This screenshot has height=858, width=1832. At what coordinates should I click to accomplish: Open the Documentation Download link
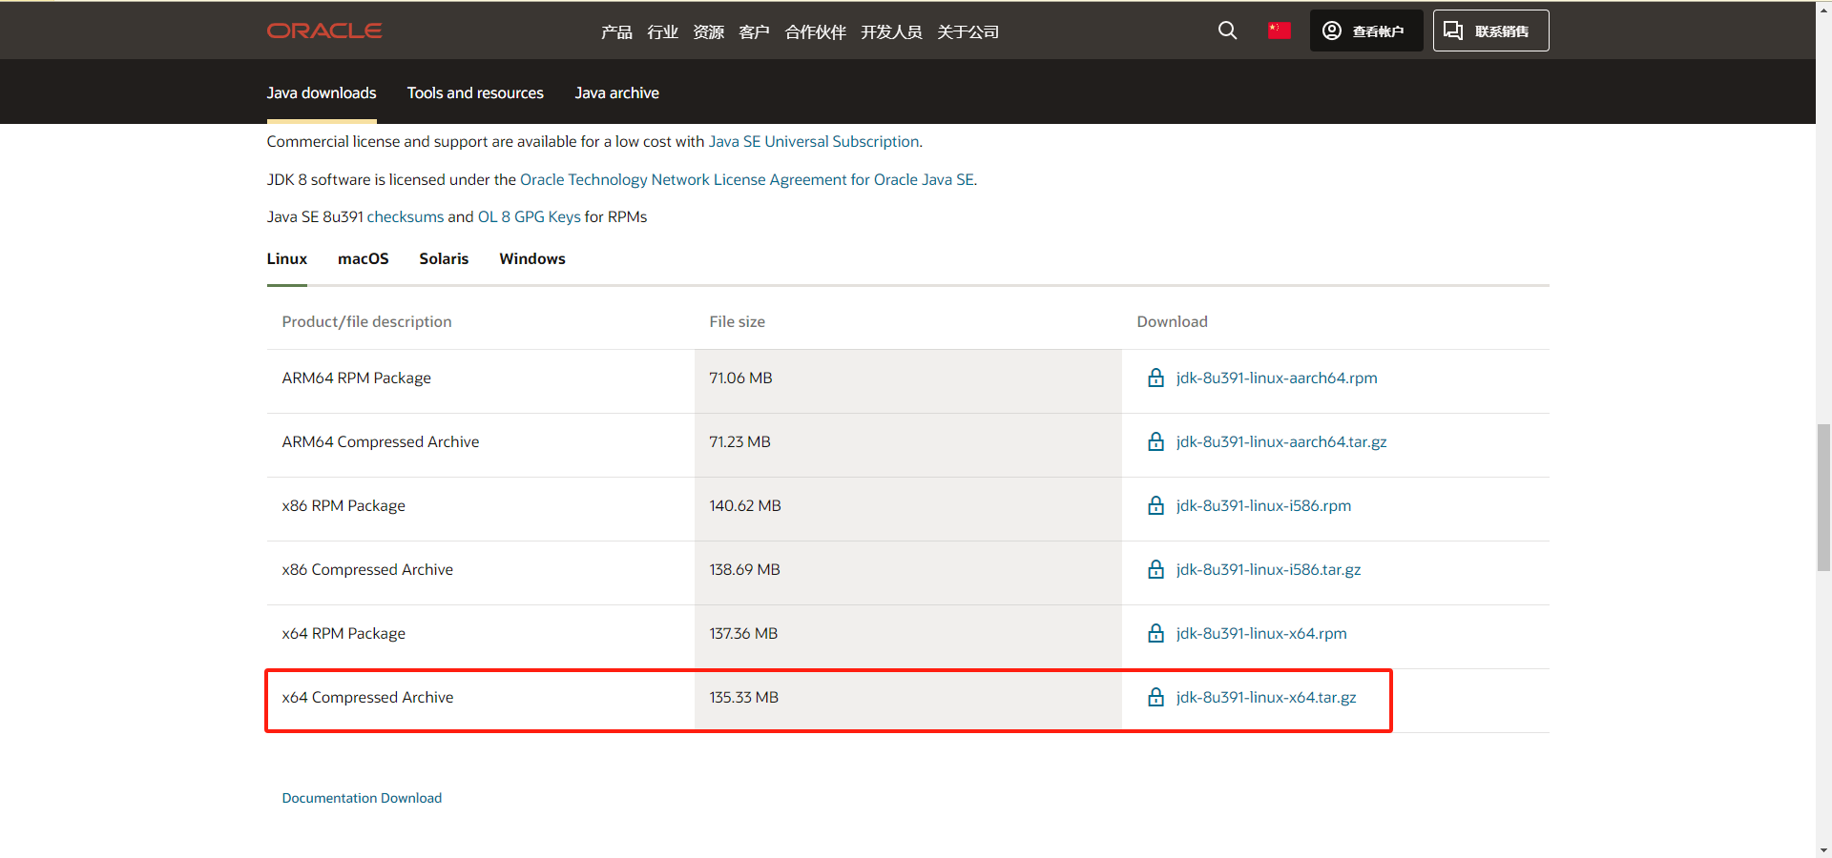[x=362, y=798]
